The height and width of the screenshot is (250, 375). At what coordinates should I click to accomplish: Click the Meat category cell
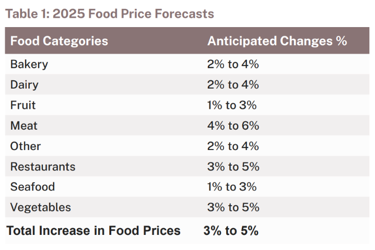pos(24,126)
